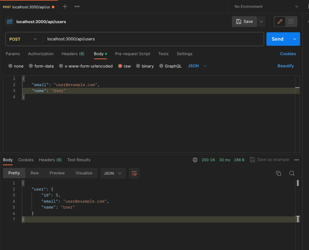Click the "email" key in request body

tap(40, 85)
